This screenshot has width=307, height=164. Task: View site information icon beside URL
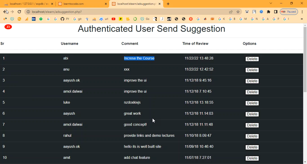coord(28,12)
